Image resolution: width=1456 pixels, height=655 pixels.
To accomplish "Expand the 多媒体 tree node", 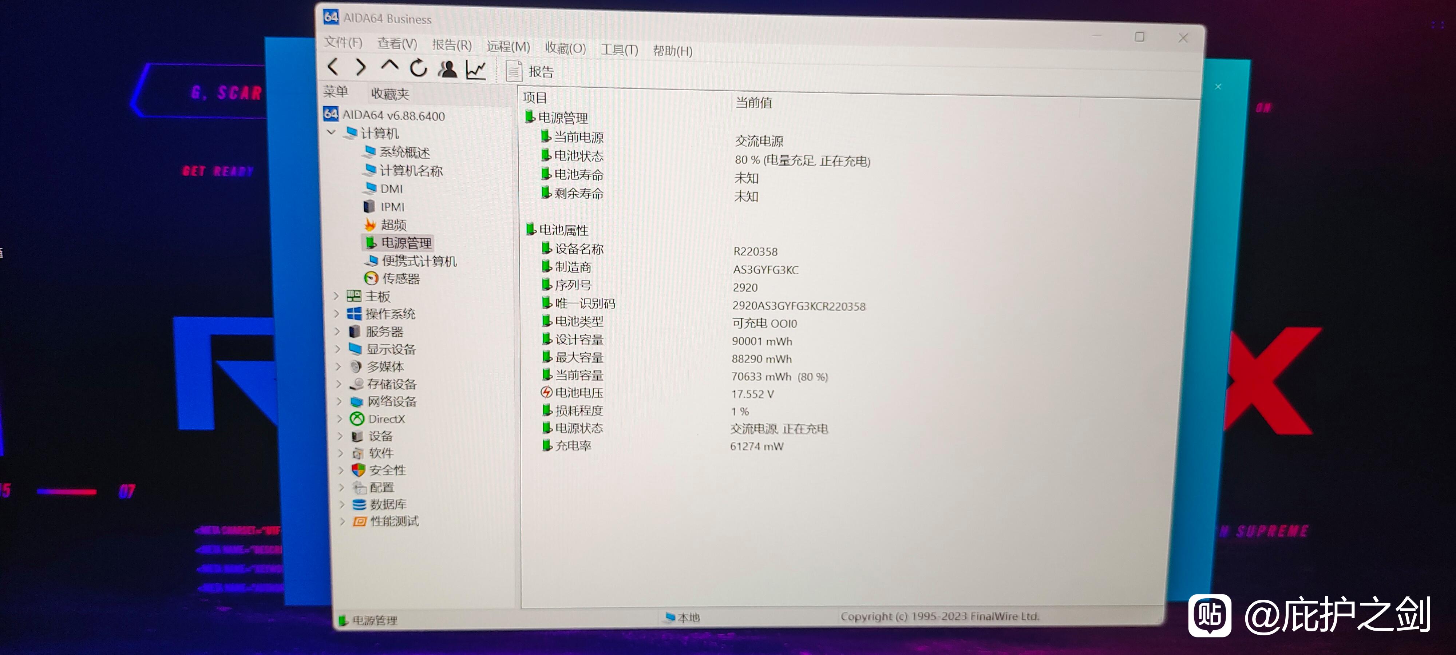I will [x=338, y=366].
